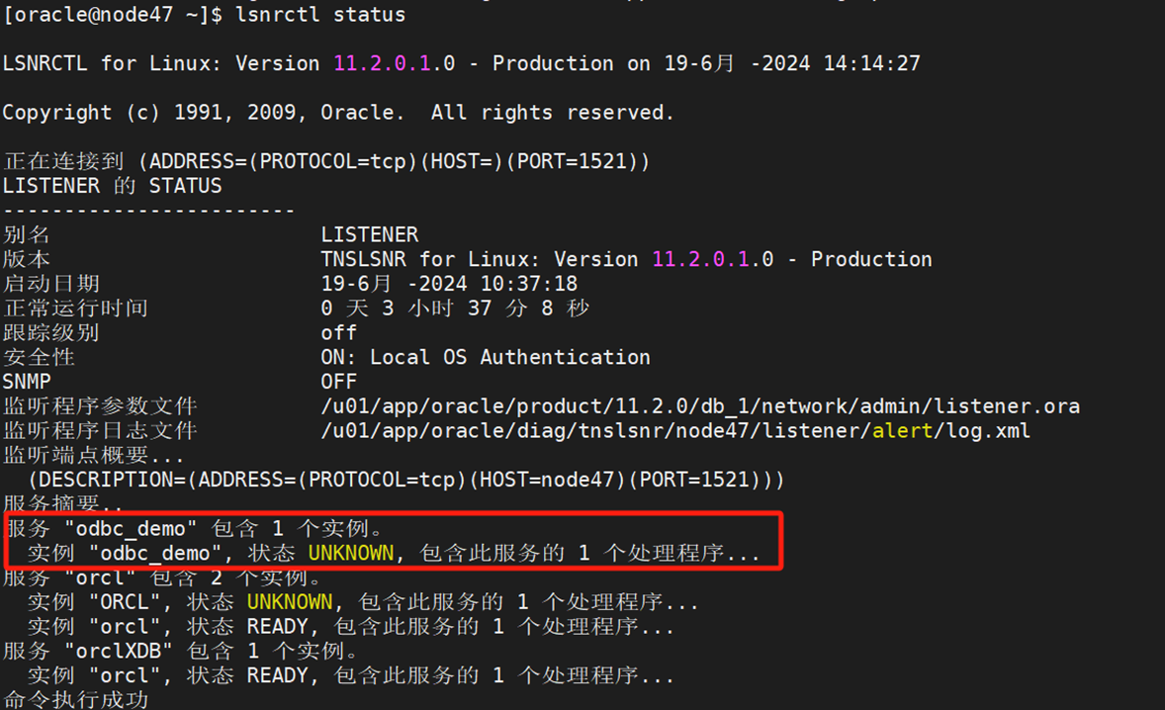Click the '[oracle@node47 ~]$' shell prompt
This screenshot has height=710, width=1165.
coord(114,14)
